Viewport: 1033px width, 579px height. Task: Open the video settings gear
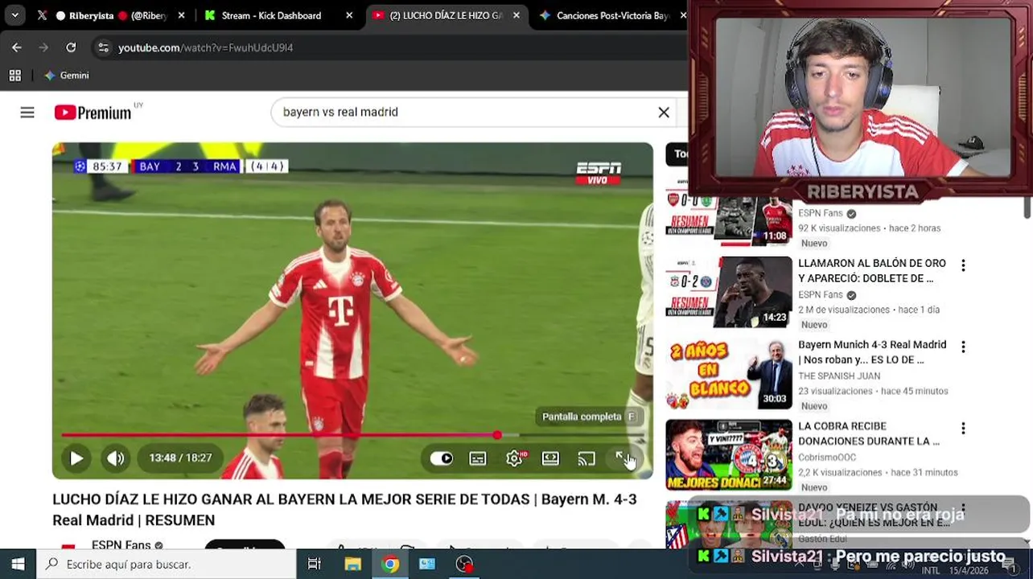[x=514, y=458]
